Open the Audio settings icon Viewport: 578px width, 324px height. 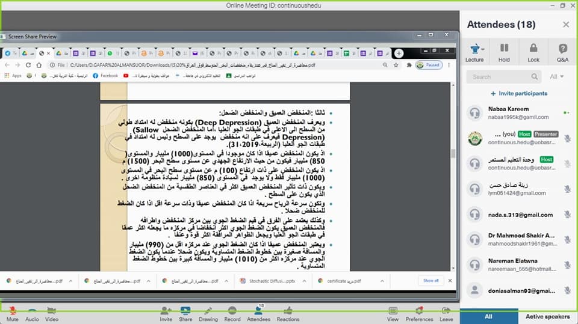point(31,310)
